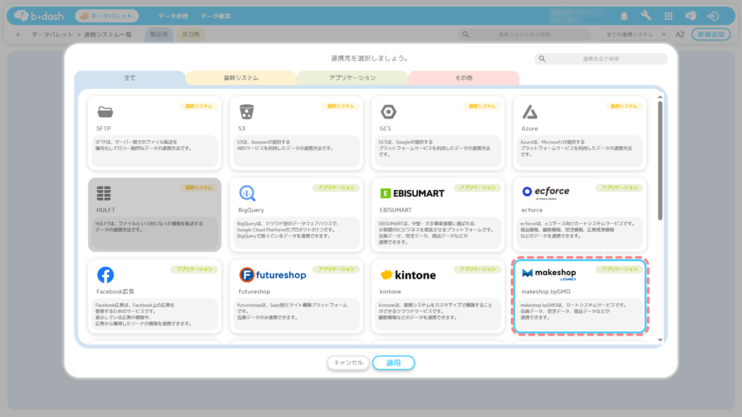Click the kintone card description text

[435, 311]
